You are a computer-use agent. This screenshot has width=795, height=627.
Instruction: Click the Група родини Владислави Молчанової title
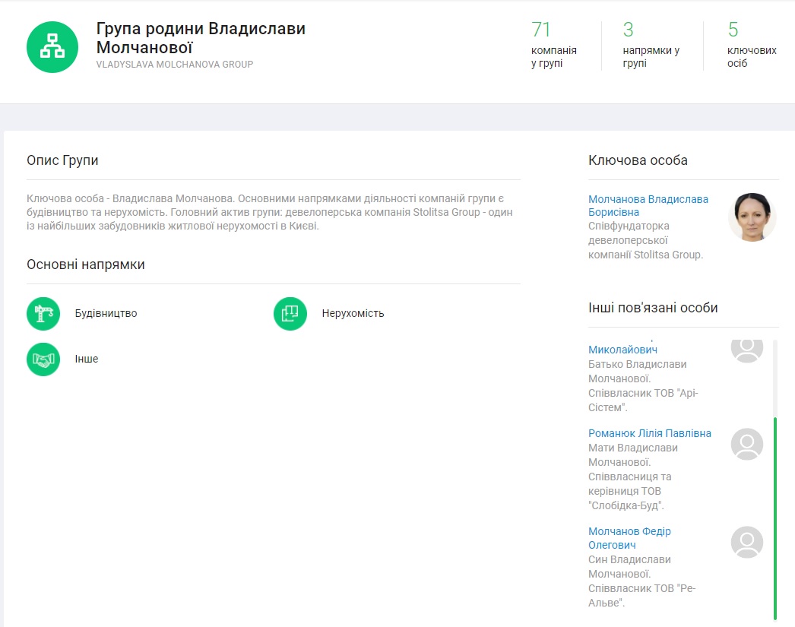point(201,38)
